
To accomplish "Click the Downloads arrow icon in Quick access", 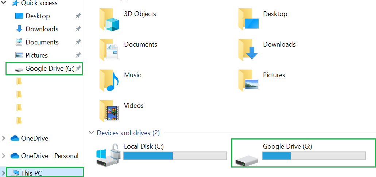I will click(x=19, y=29).
